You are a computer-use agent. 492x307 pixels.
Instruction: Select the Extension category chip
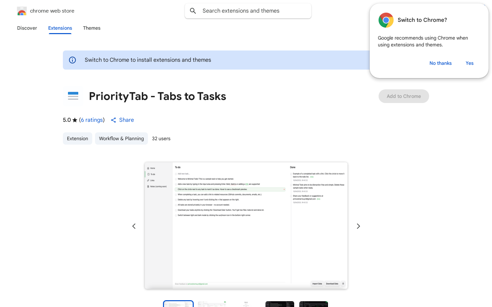pyautogui.click(x=78, y=138)
